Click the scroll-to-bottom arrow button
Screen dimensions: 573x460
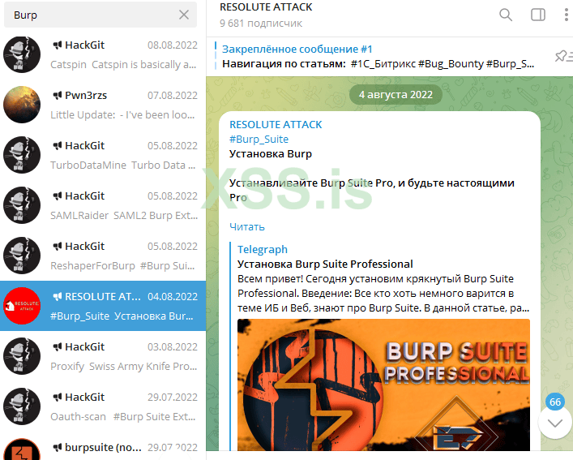click(x=555, y=423)
